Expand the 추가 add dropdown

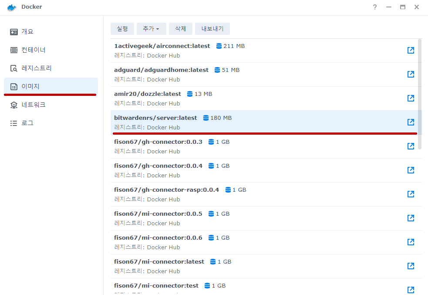point(151,29)
